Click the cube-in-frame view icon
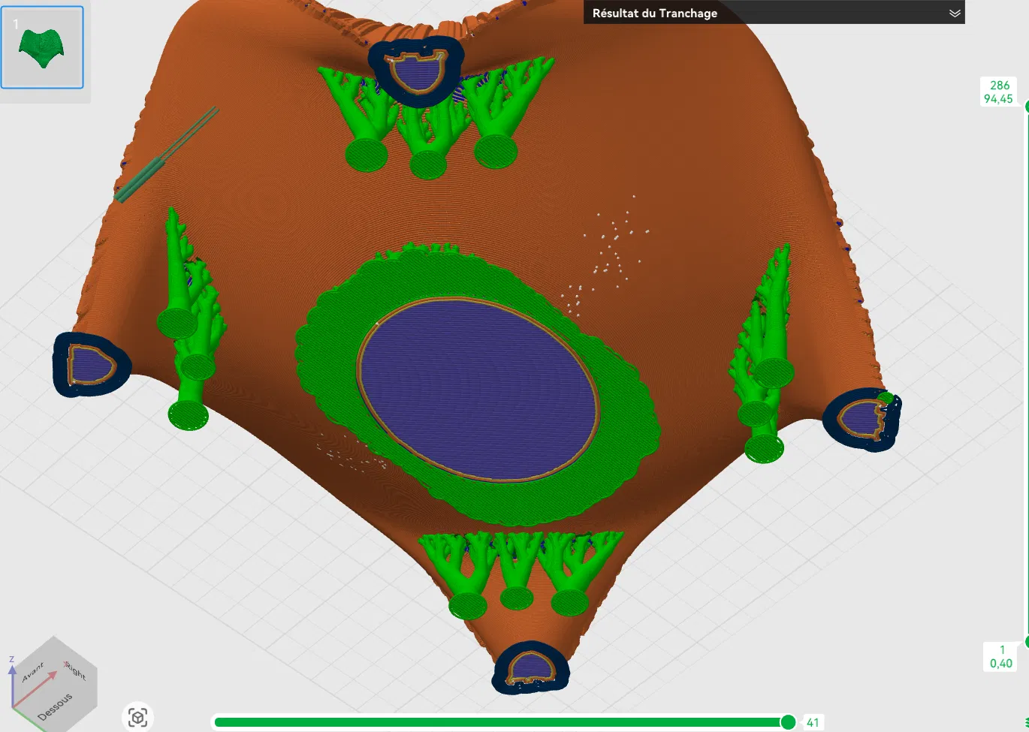 click(x=137, y=718)
